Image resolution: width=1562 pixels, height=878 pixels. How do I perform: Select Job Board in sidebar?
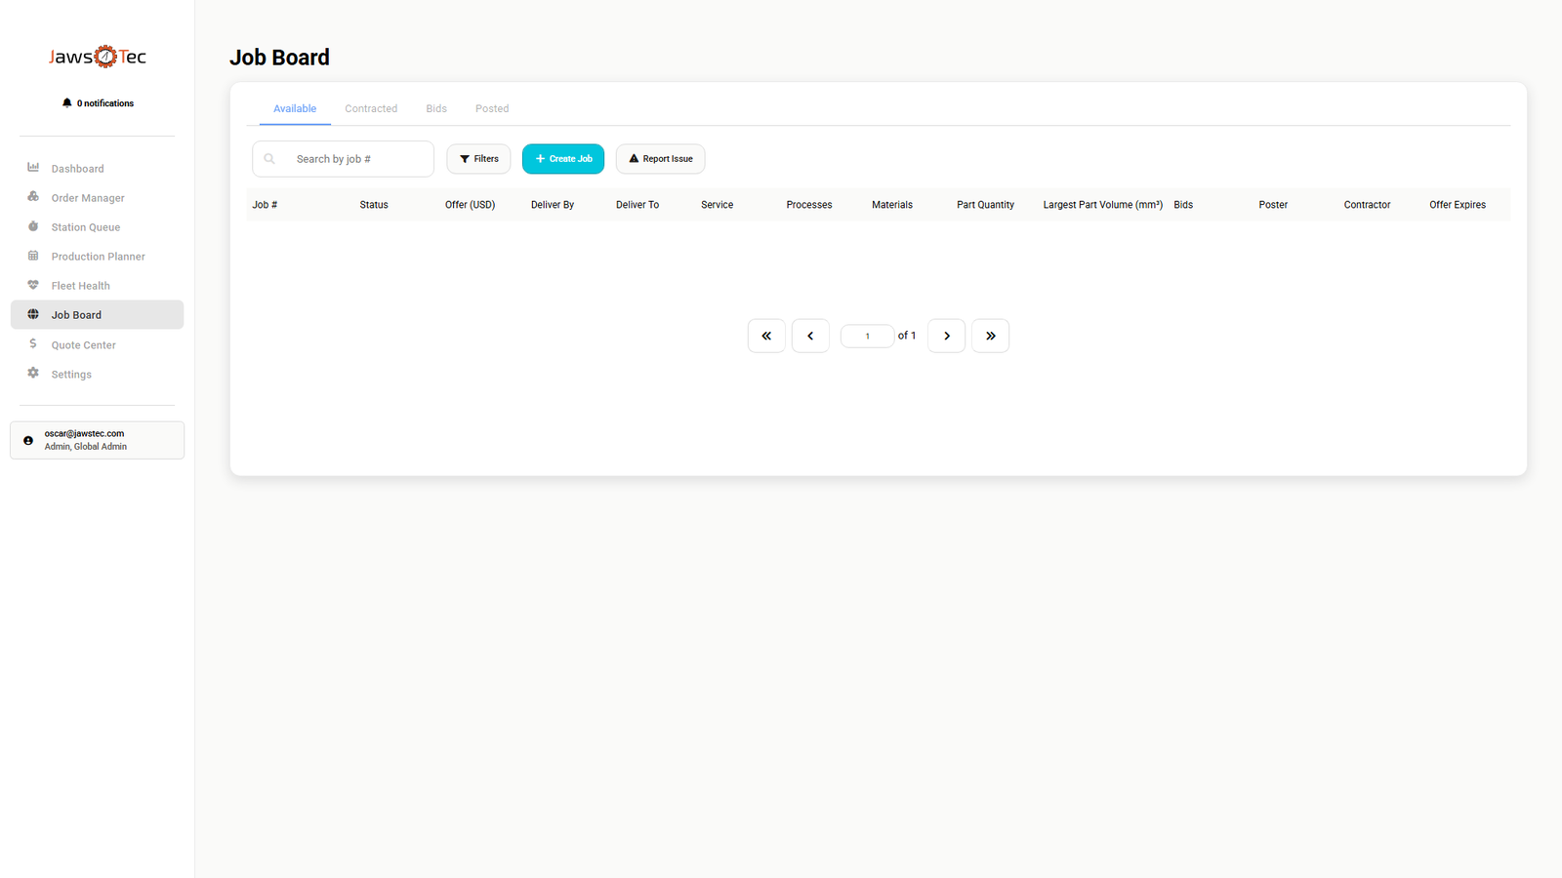(97, 314)
